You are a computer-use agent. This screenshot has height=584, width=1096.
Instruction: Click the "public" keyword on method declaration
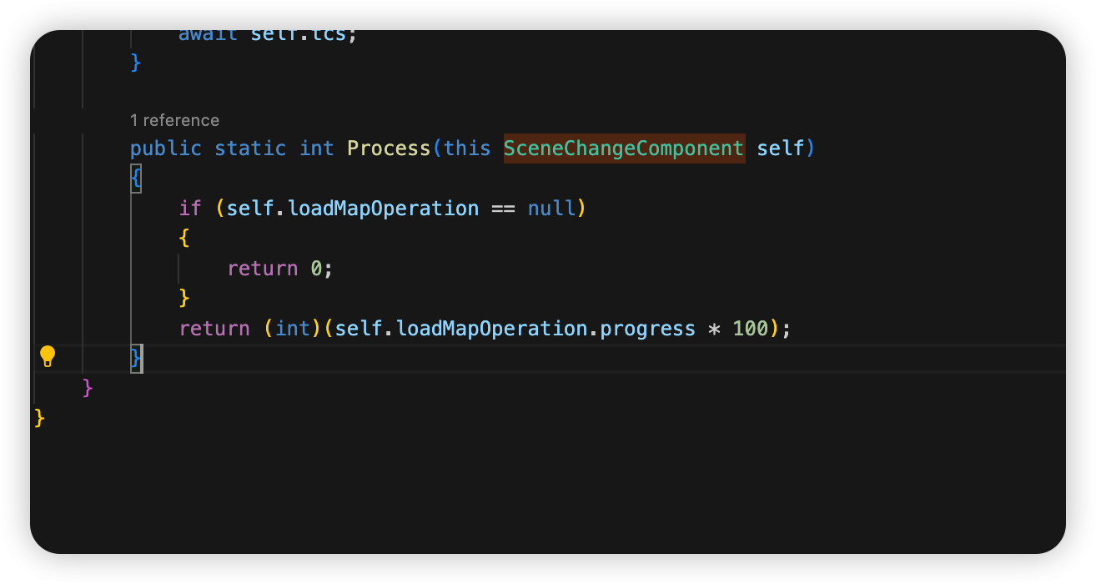coord(166,149)
